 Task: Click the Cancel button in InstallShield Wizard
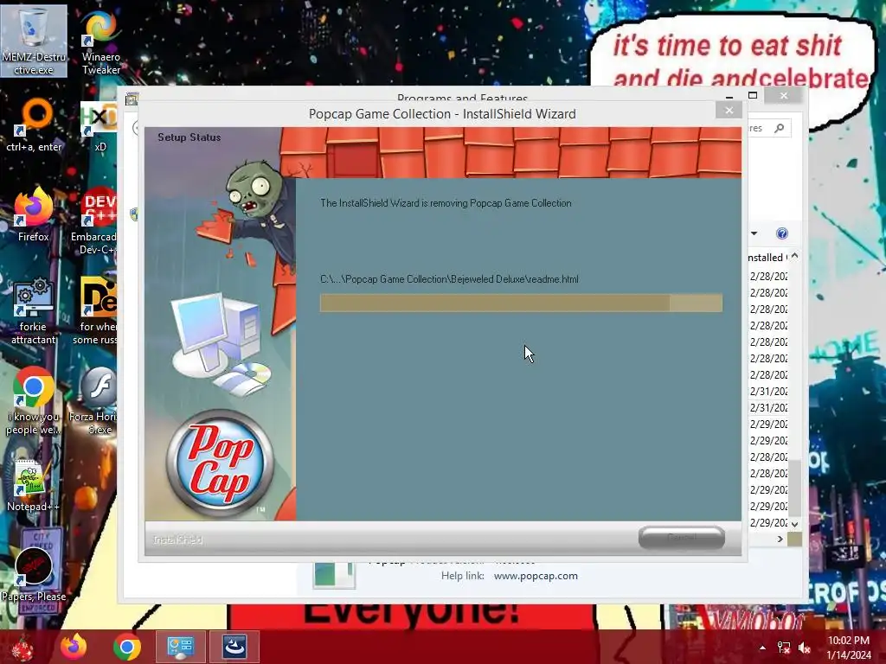(682, 538)
